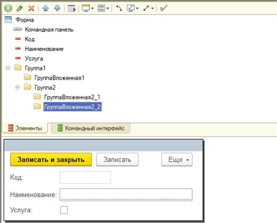
Task: Click the Записать button
Action: point(117,160)
